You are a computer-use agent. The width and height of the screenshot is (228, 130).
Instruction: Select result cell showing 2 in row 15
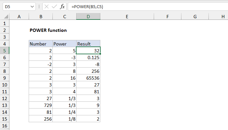tap(88, 119)
